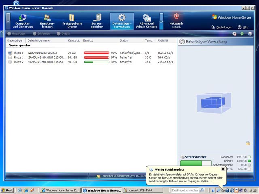Image resolution: width=259 pixels, height=194 pixels.
Task: Click the Kapazität legend color box
Action: [x=249, y=157]
